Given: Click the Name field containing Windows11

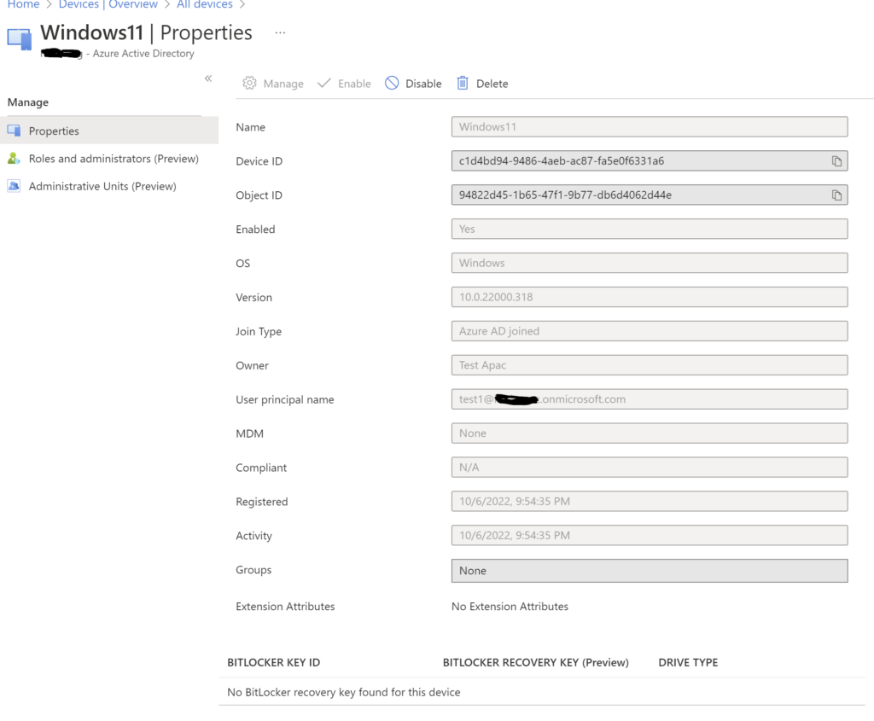Looking at the screenshot, I should point(649,127).
